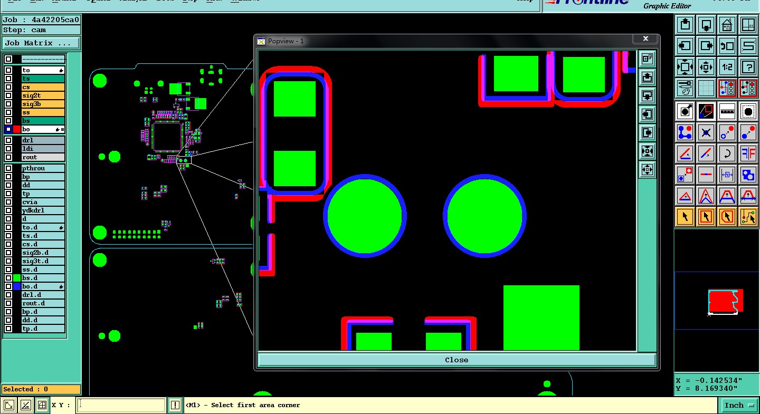This screenshot has width=760, height=414.
Task: Pan Popview left with arrow icon
Action: pos(647,114)
